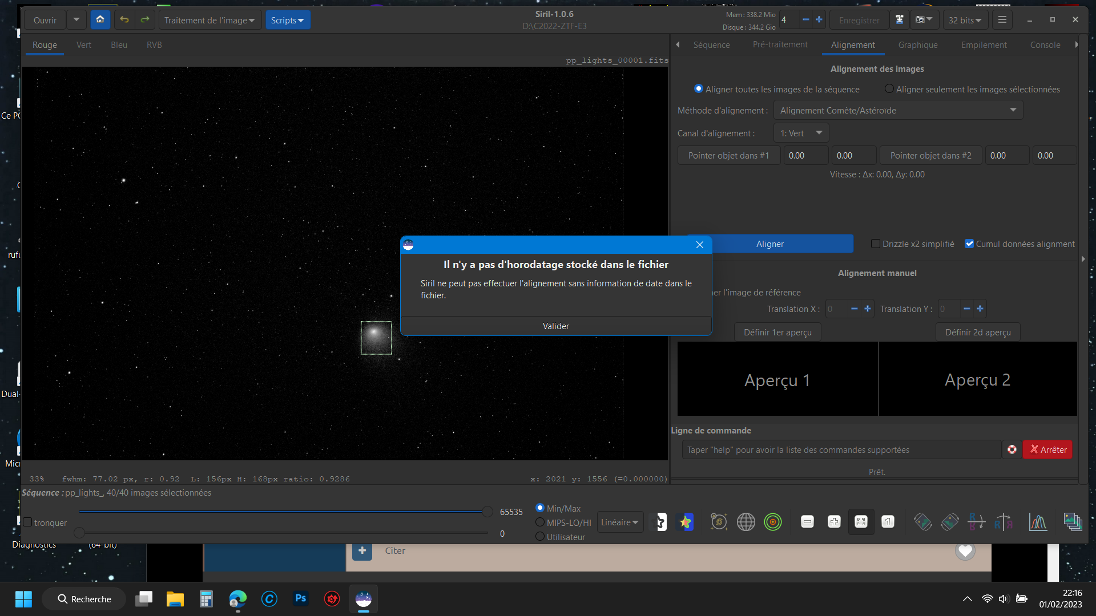Click the upper display cutoff slider handle
Viewport: 1096px width, 616px height.
[x=487, y=512]
